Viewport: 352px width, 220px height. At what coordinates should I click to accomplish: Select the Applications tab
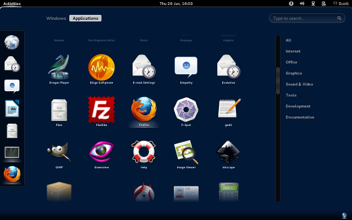pos(85,18)
